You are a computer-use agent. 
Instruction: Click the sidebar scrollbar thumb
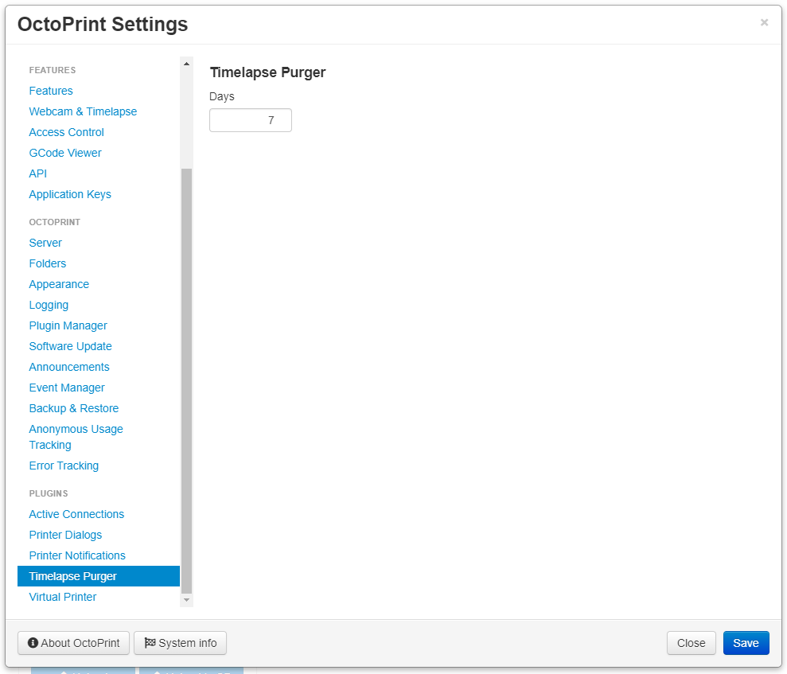pyautogui.click(x=186, y=381)
